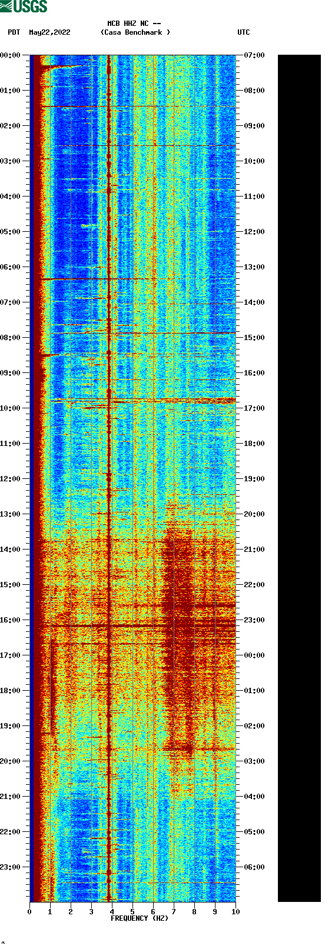Viewport: 325px width, 949px height.
Task: Select the frequency axis tick '2'
Action: point(71,912)
